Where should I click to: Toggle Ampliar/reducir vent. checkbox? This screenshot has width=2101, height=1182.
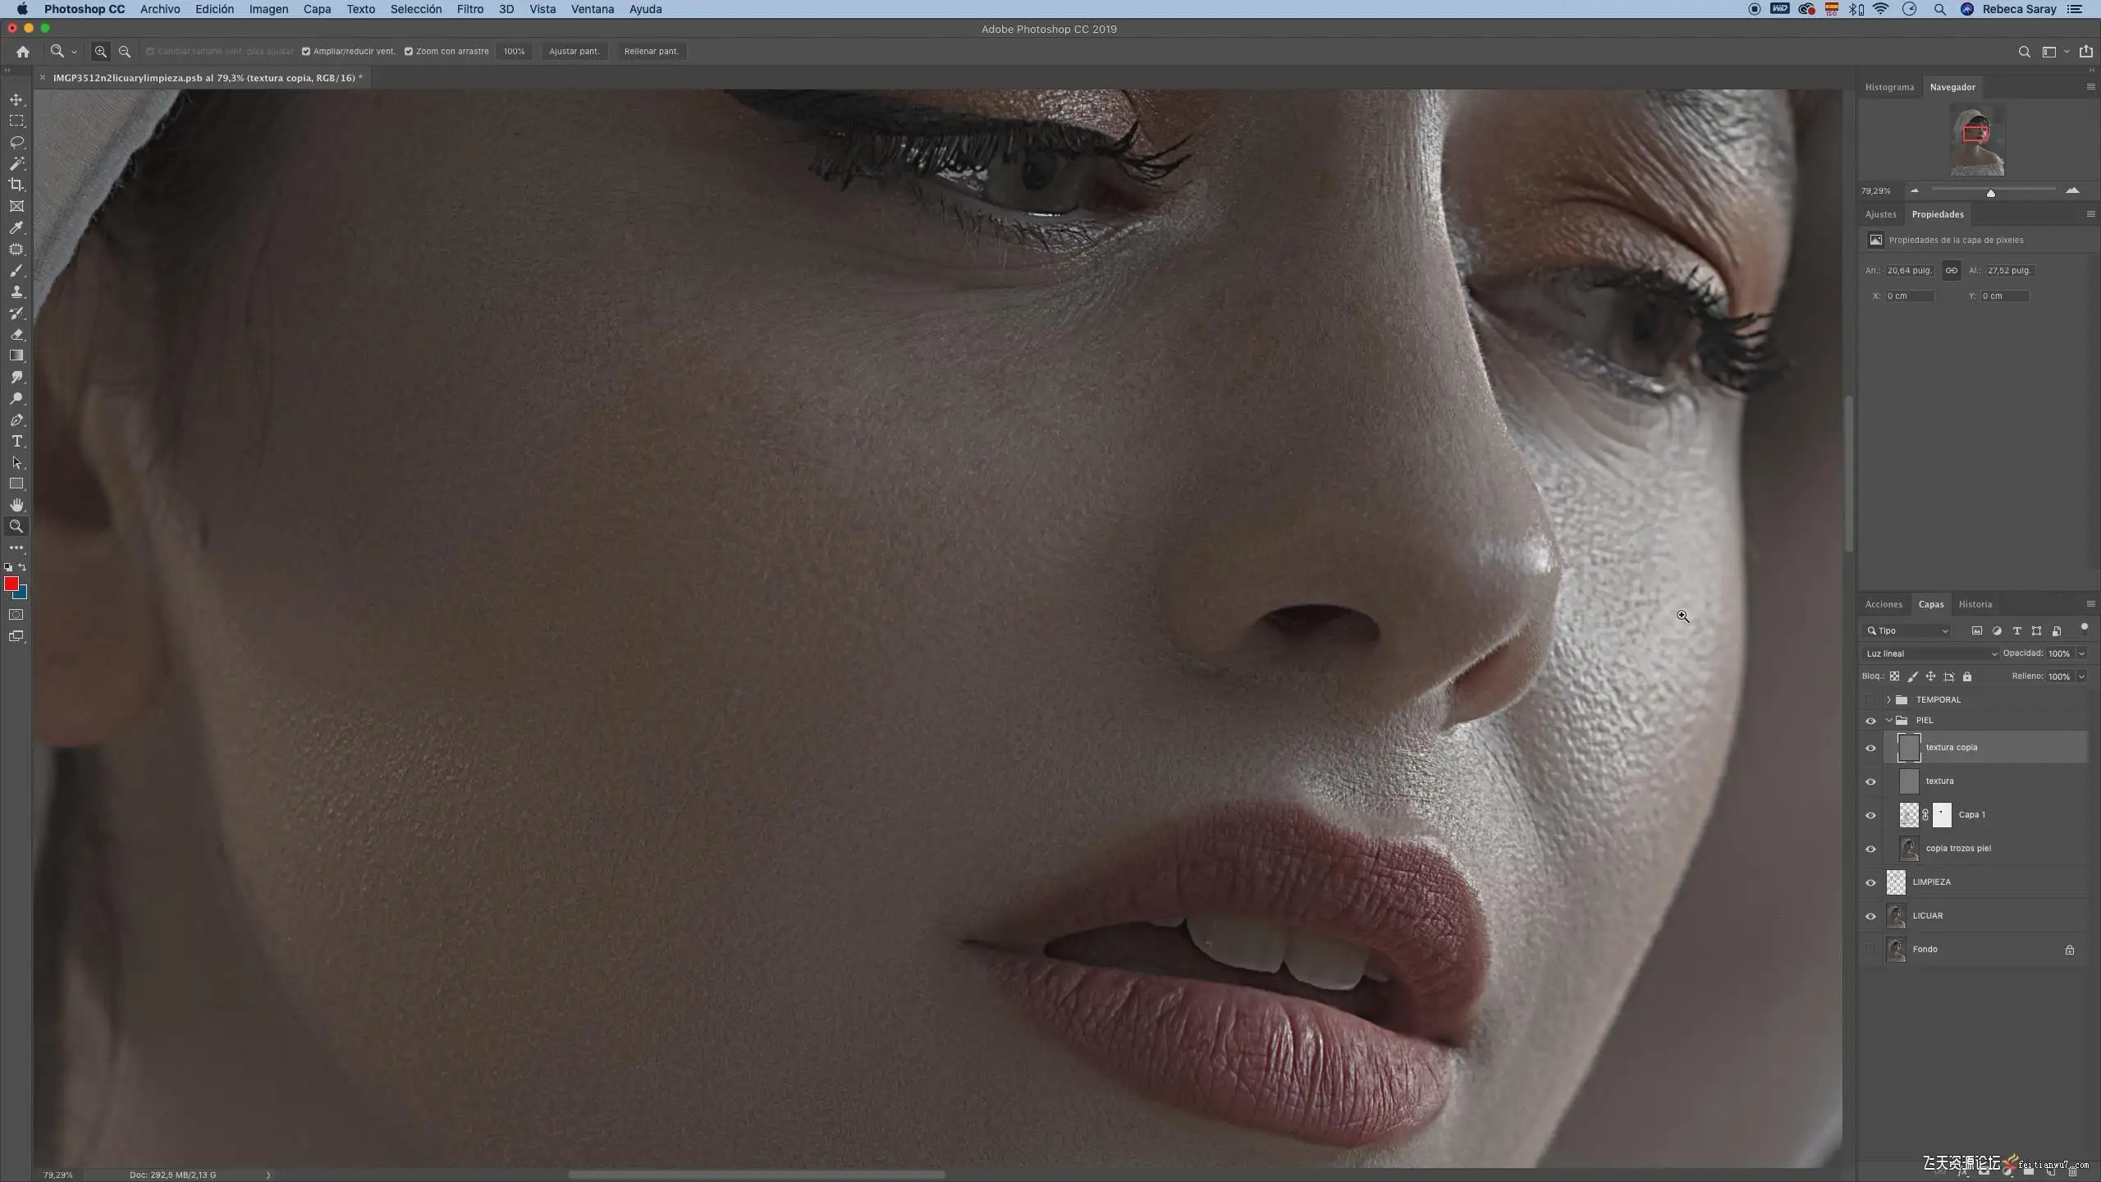(x=306, y=51)
